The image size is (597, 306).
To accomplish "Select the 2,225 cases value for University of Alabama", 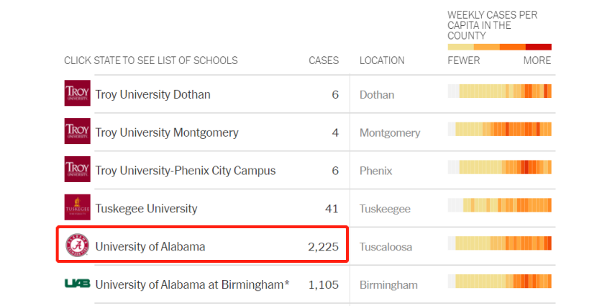I will pyautogui.click(x=323, y=246).
